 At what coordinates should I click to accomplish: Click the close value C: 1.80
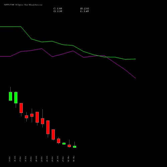[x=58, y=9]
